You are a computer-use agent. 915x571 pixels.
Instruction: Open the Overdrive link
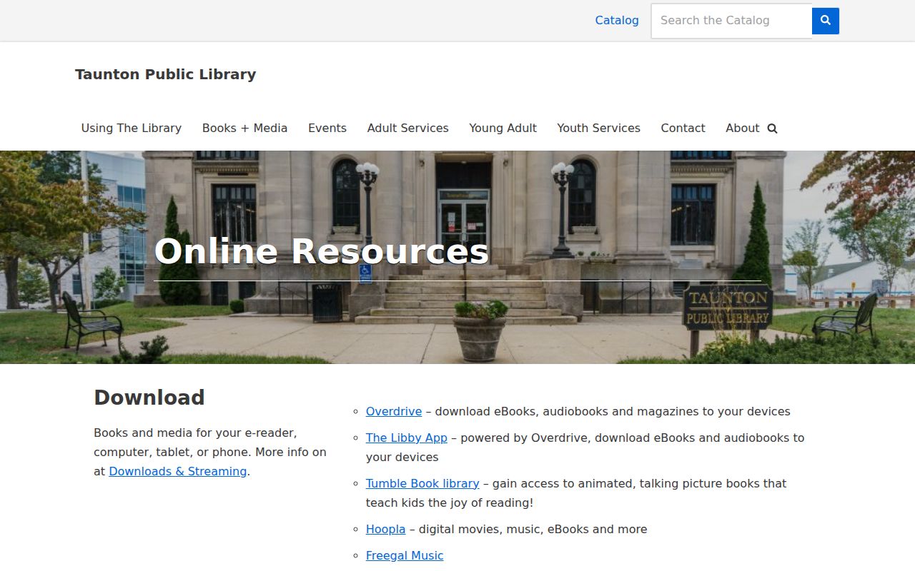[394, 412]
